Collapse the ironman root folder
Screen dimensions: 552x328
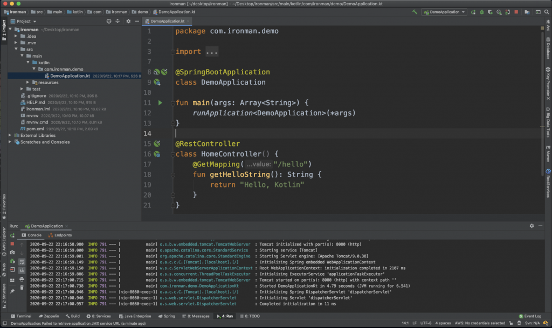click(x=11, y=30)
